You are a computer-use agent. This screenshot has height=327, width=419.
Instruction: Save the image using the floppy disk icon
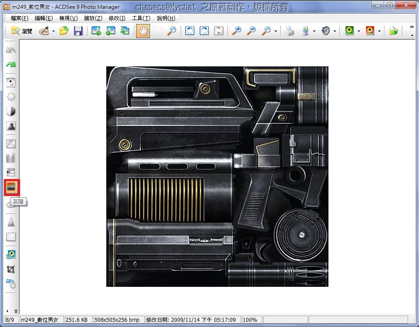click(x=78, y=31)
